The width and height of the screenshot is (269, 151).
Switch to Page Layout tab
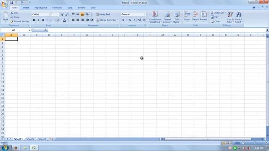click(41, 8)
